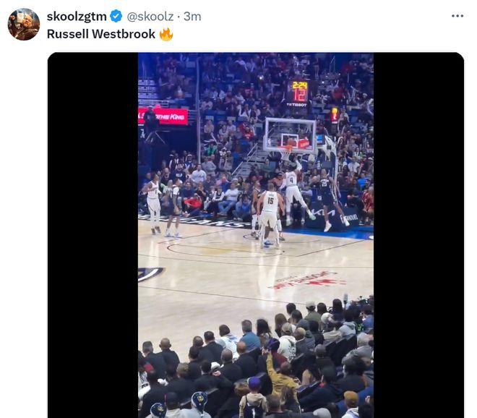Viewport: 477px width, 418px height.
Task: Click the player wearing number 15
Action: click(270, 216)
